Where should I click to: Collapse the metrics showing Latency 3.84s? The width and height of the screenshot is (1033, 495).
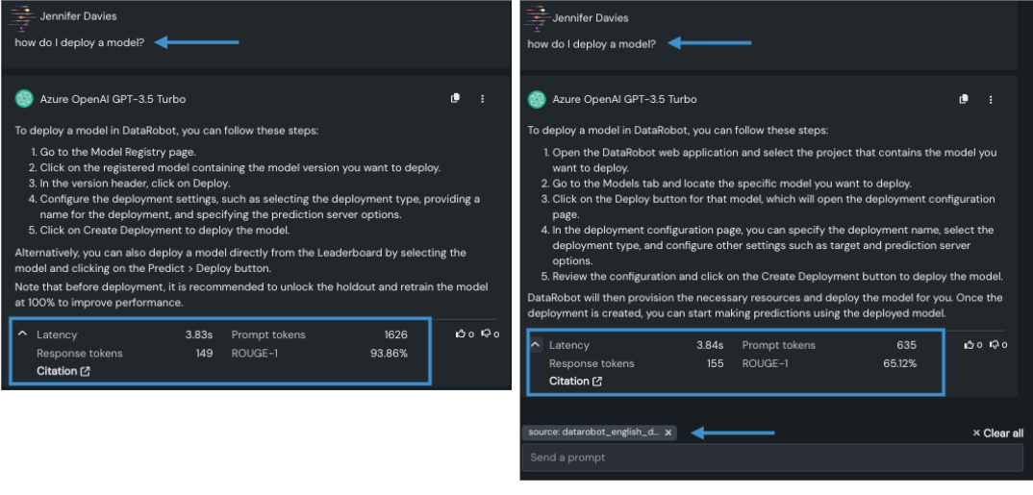[536, 345]
